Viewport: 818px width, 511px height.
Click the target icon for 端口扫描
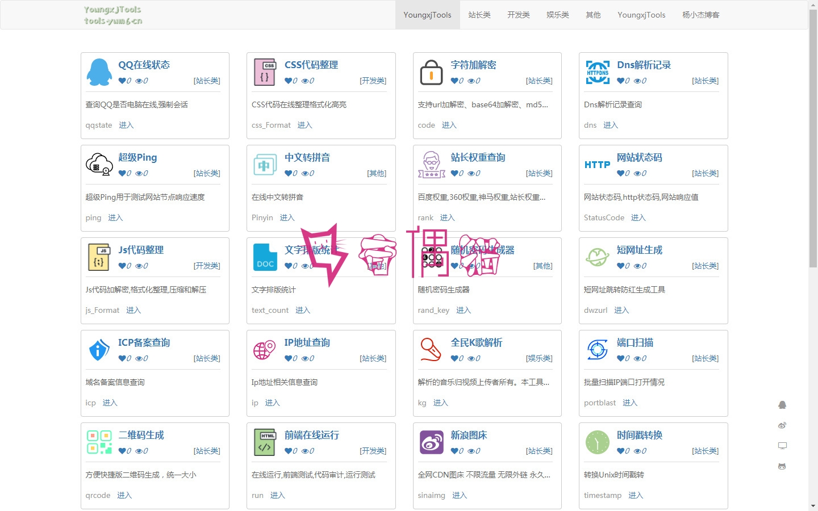(598, 350)
